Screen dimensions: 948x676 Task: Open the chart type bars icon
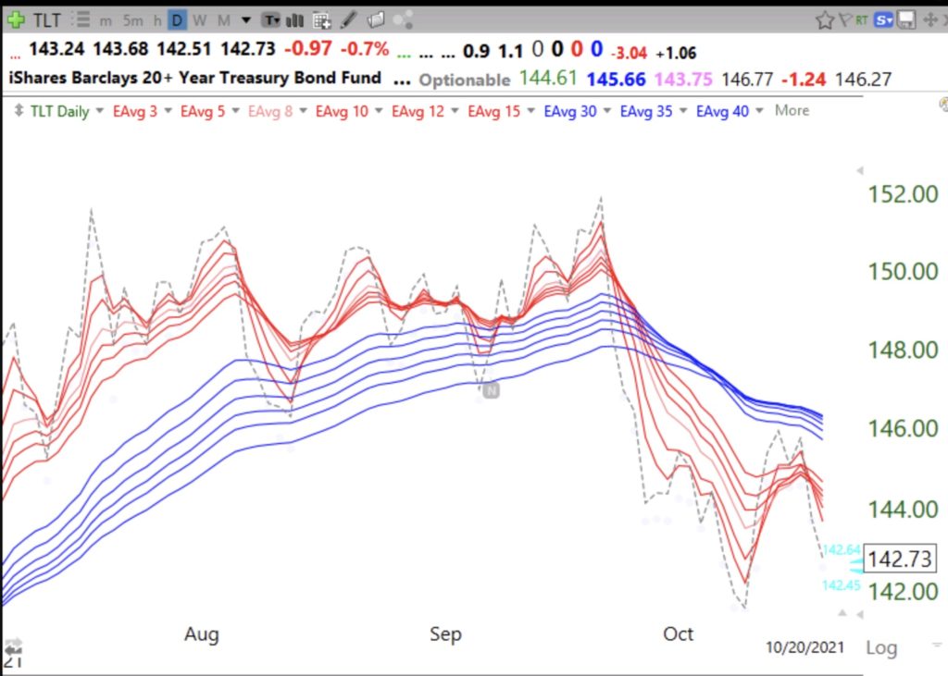tap(296, 19)
